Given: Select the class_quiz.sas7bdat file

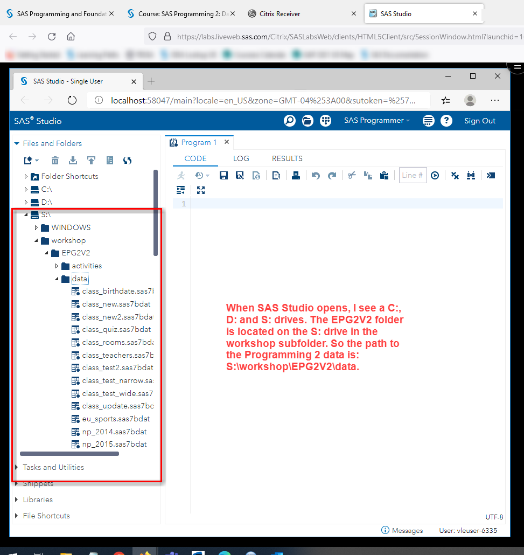Looking at the screenshot, I should point(111,330).
